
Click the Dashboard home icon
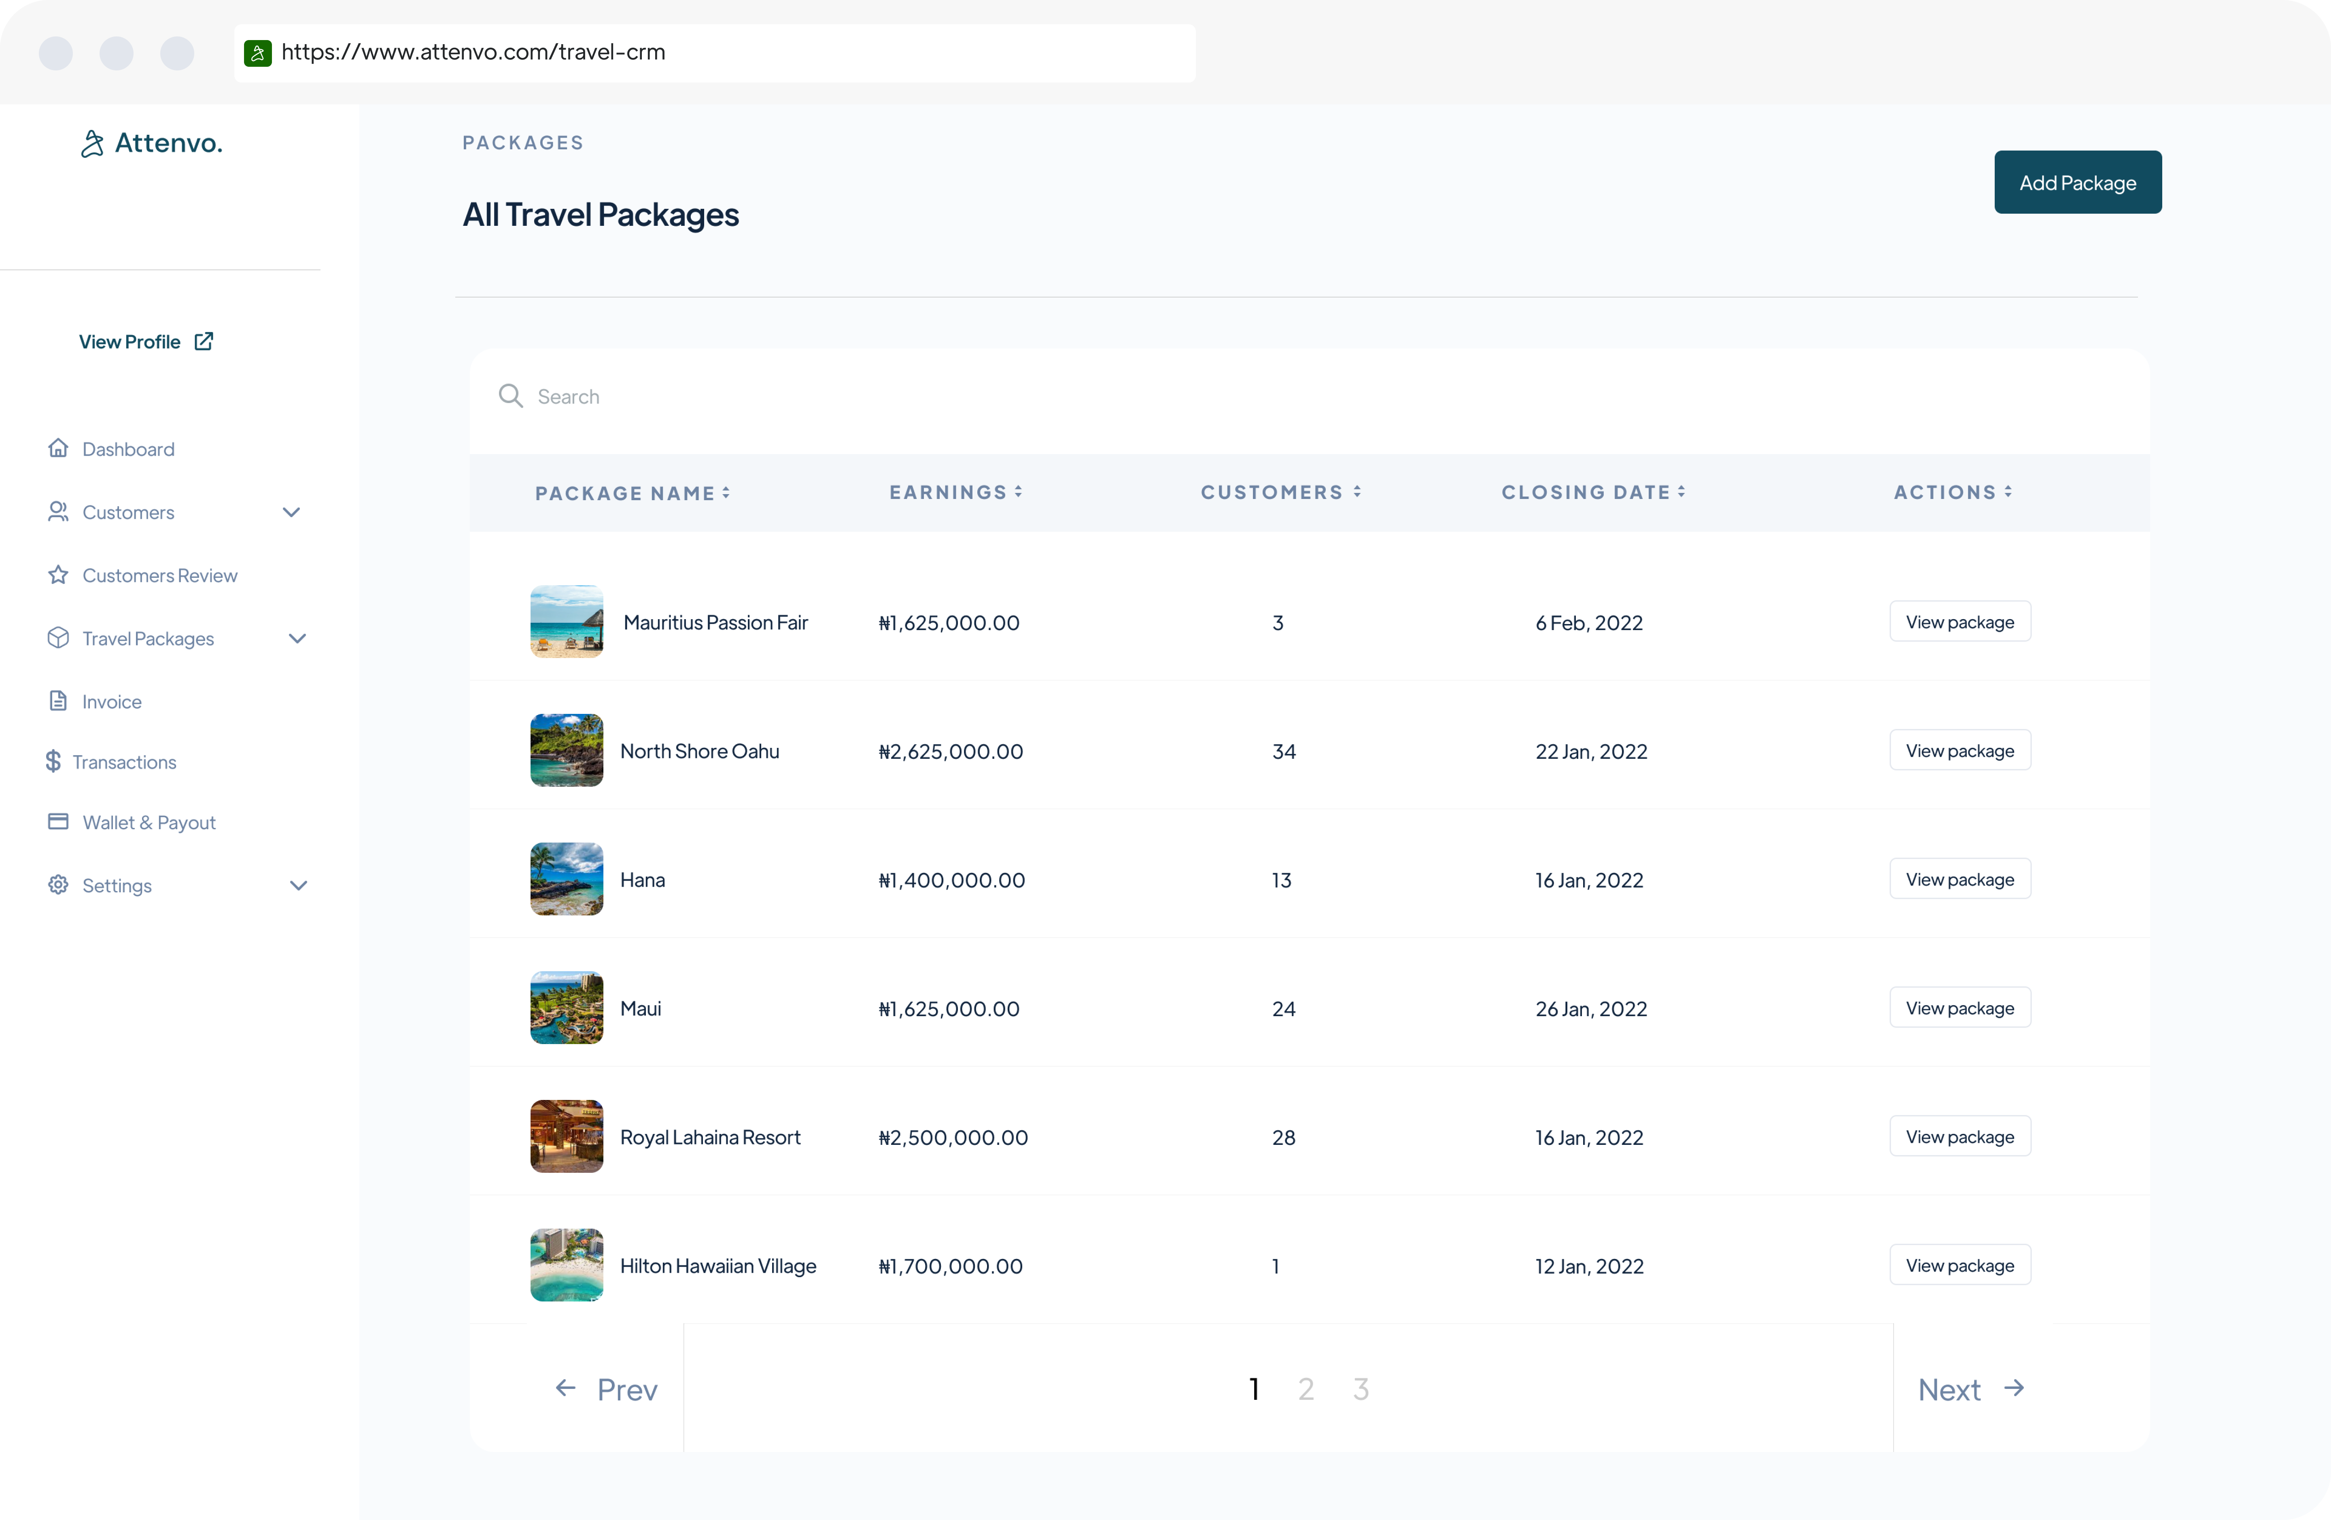pyautogui.click(x=59, y=448)
